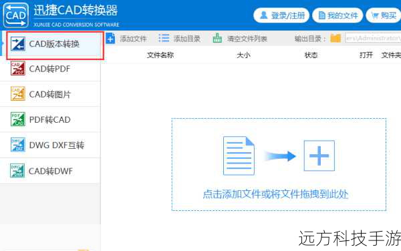Open DWG DXF互转 conversion
Viewport: 401px width, 251px height.
[x=50, y=145]
